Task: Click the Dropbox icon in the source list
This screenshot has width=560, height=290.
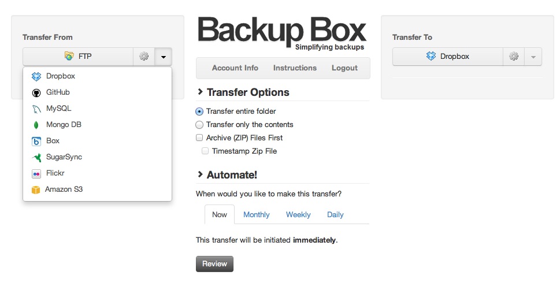Action: 36,76
